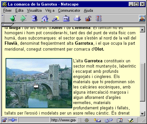Open the Communicator menu
The height and width of the screenshot is (124, 147).
[69, 10]
